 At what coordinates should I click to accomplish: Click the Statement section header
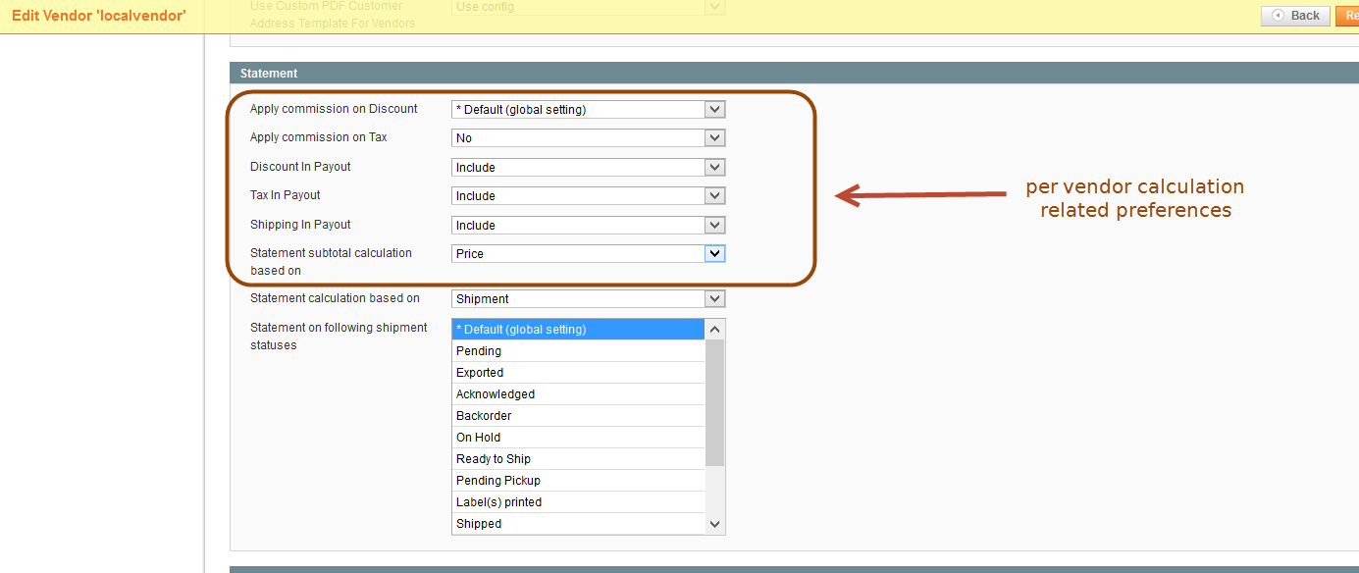point(794,74)
